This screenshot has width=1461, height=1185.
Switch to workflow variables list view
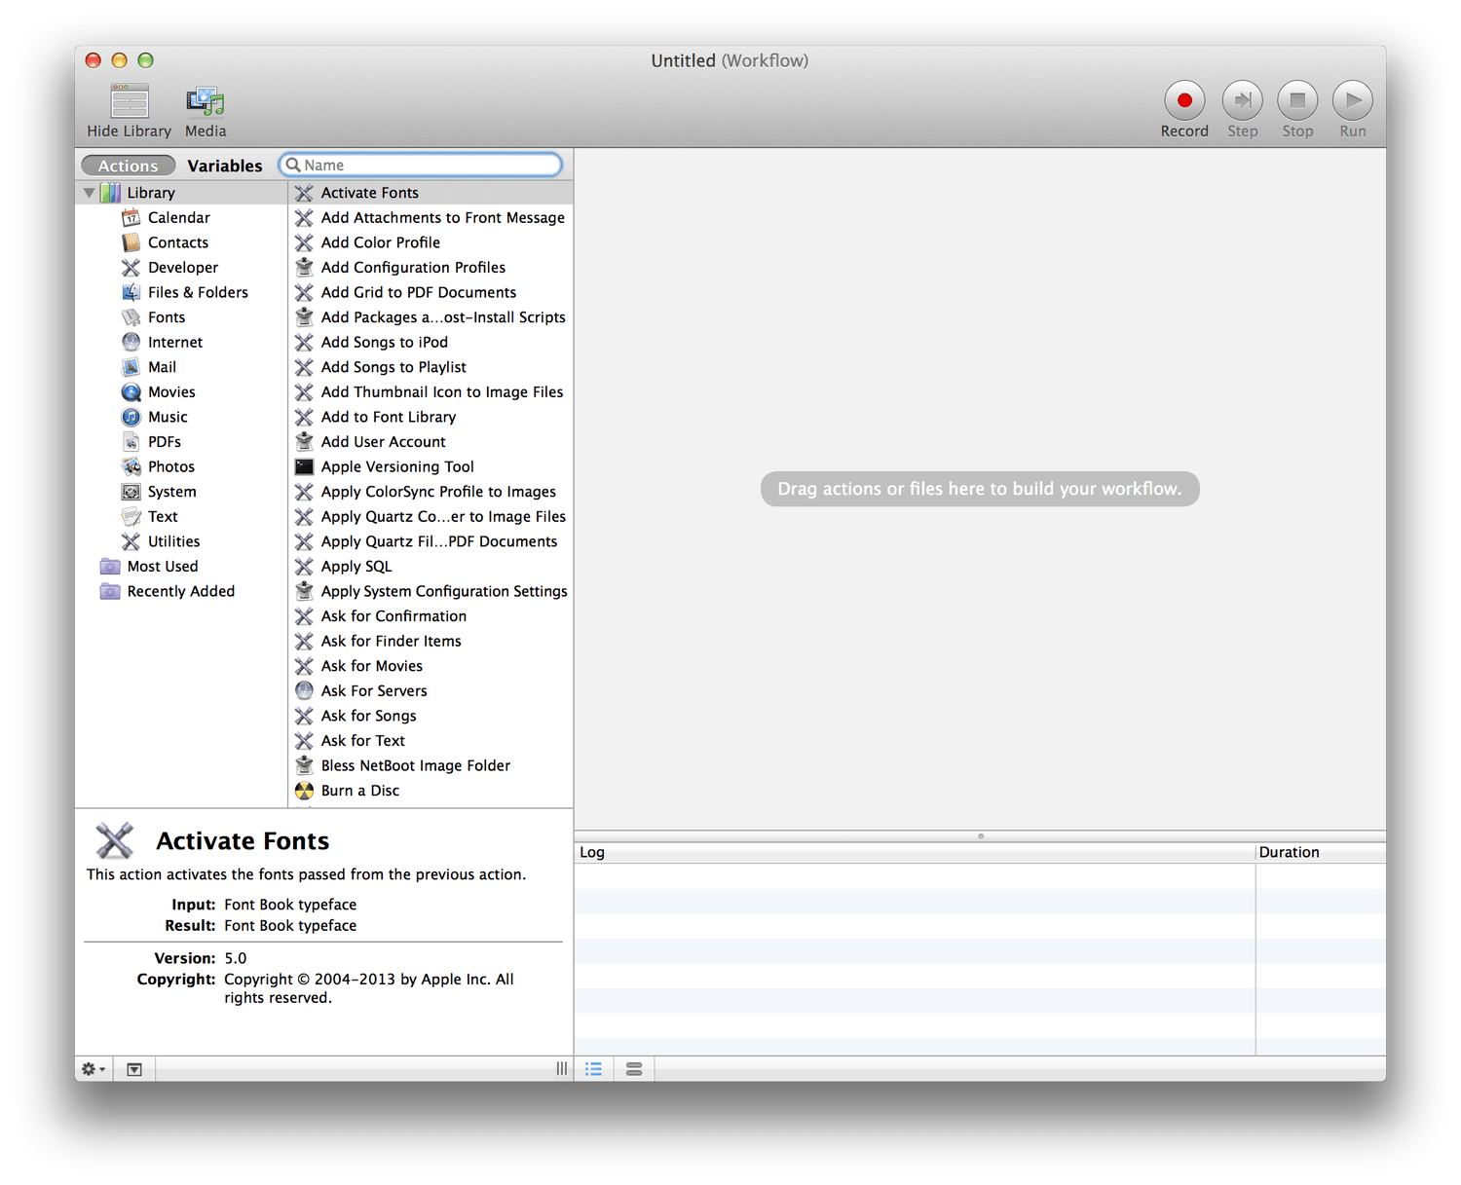(x=634, y=1069)
